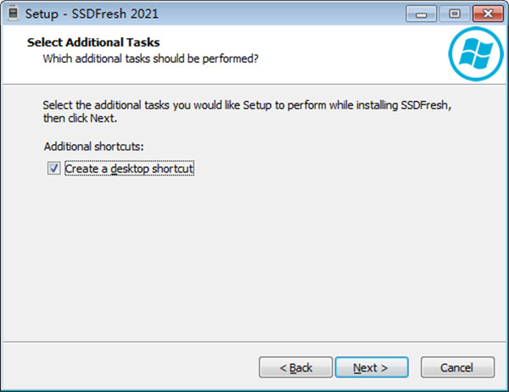Screen dimensions: 509x392
Task: Click the Setup installer icon in title bar
Action: tap(14, 14)
